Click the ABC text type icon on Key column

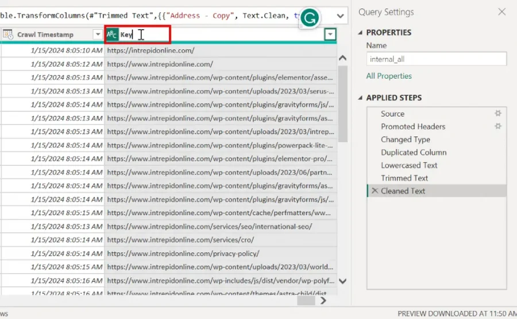pyautogui.click(x=112, y=34)
